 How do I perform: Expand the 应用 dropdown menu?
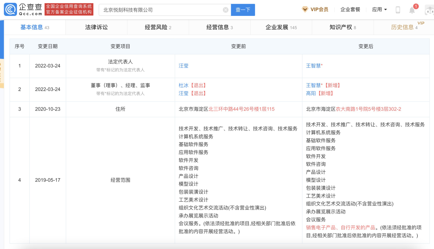click(x=379, y=9)
